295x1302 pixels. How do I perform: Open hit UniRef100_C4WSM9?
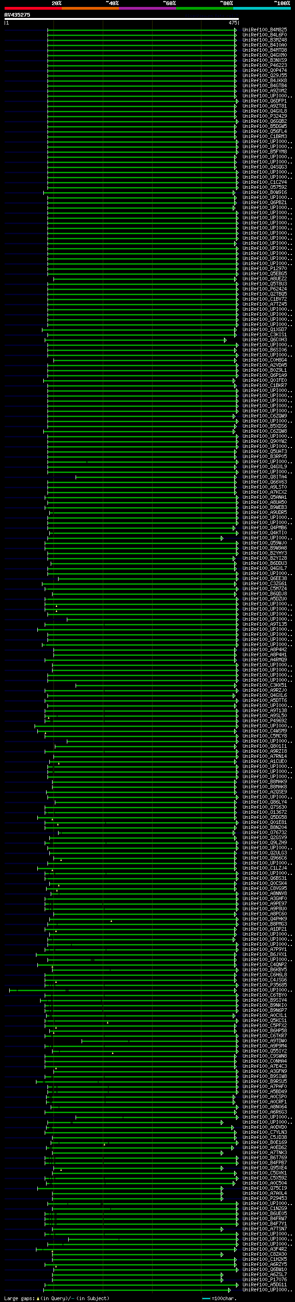pos(265,731)
